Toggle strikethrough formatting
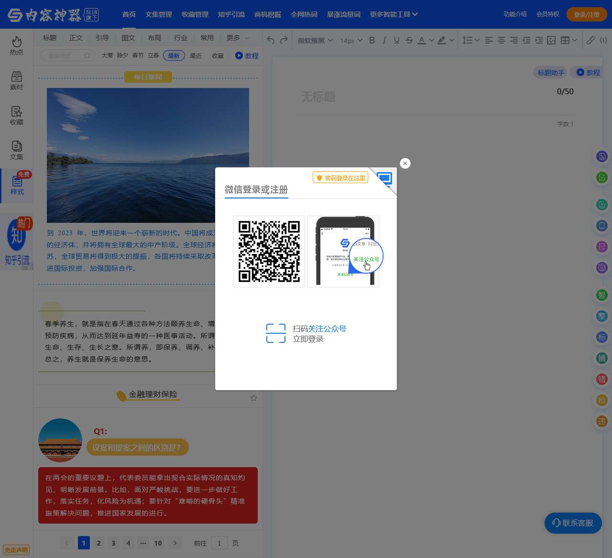 click(x=409, y=41)
